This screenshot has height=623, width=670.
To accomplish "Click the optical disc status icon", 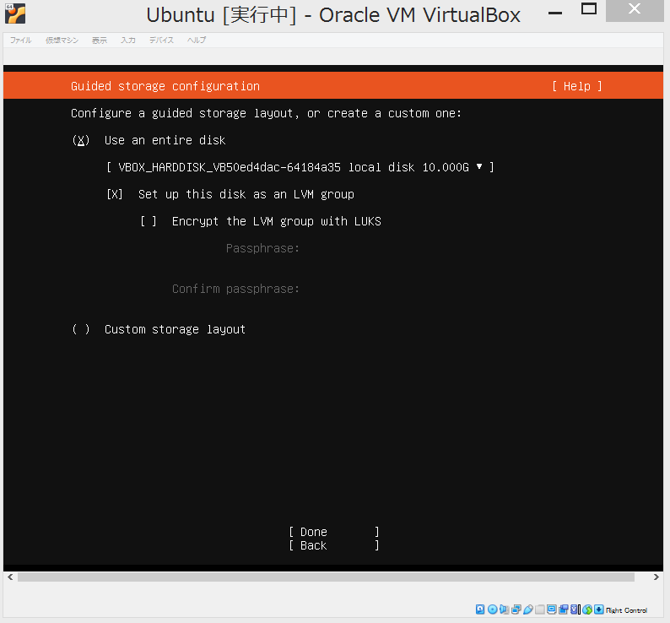I will point(492,609).
